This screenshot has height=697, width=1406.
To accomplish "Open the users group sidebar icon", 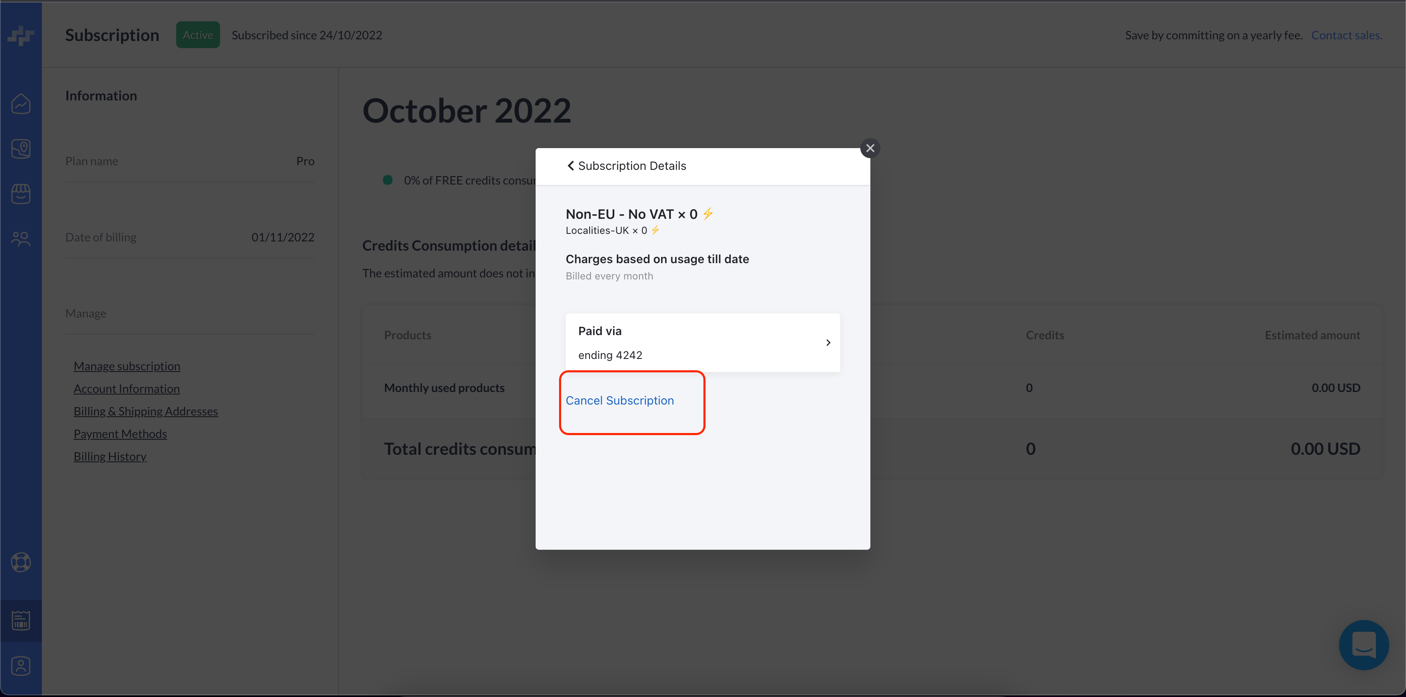I will pyautogui.click(x=21, y=238).
